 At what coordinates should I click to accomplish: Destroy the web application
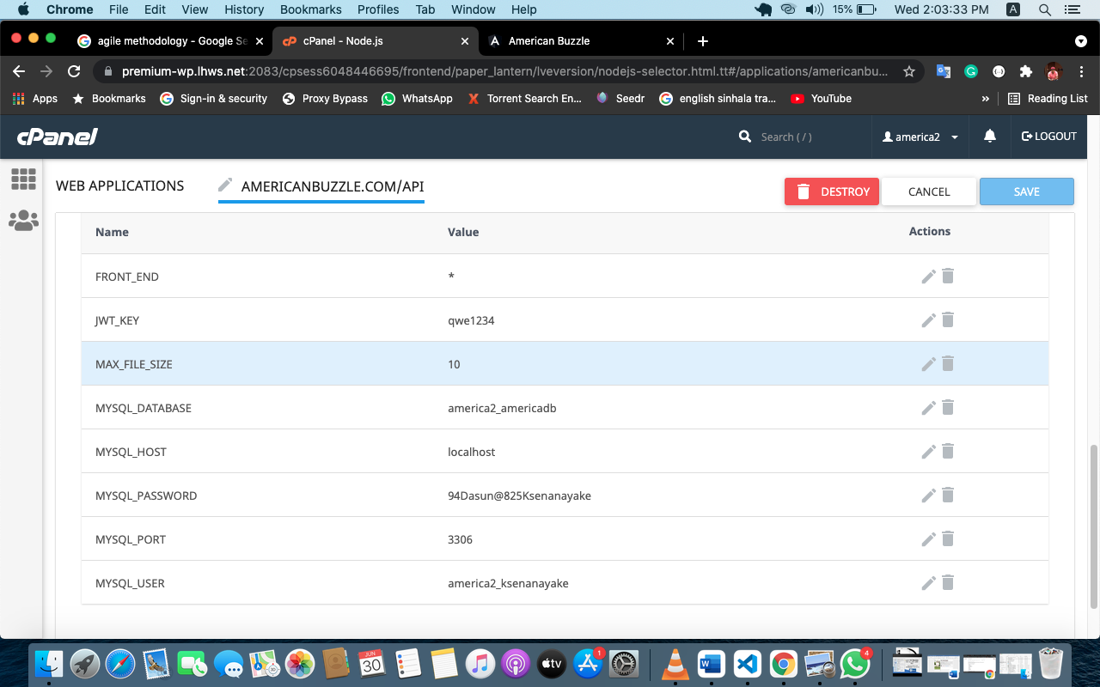(832, 192)
